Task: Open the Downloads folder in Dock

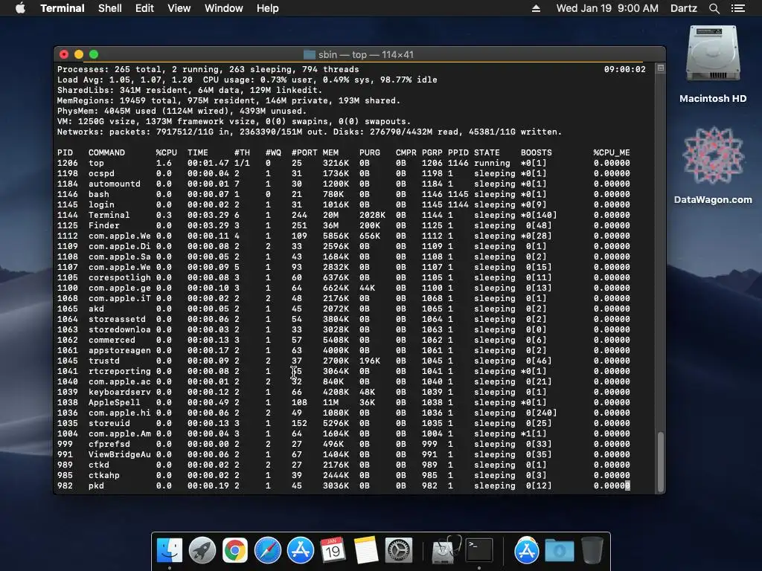Action: click(560, 550)
